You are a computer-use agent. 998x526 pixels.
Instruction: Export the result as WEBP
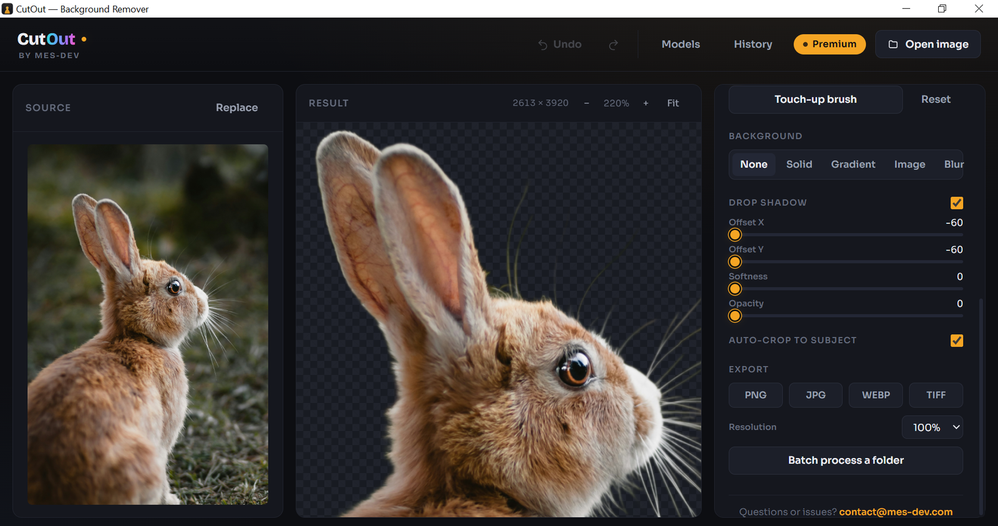click(876, 395)
